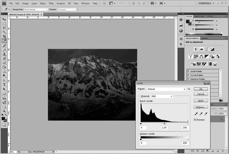Viewport: 229px width, 154px height.
Task: Open the Preset dropdown in Levels dialog
Action: tap(166, 89)
